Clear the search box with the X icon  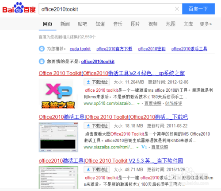pyautogui.click(x=177, y=9)
